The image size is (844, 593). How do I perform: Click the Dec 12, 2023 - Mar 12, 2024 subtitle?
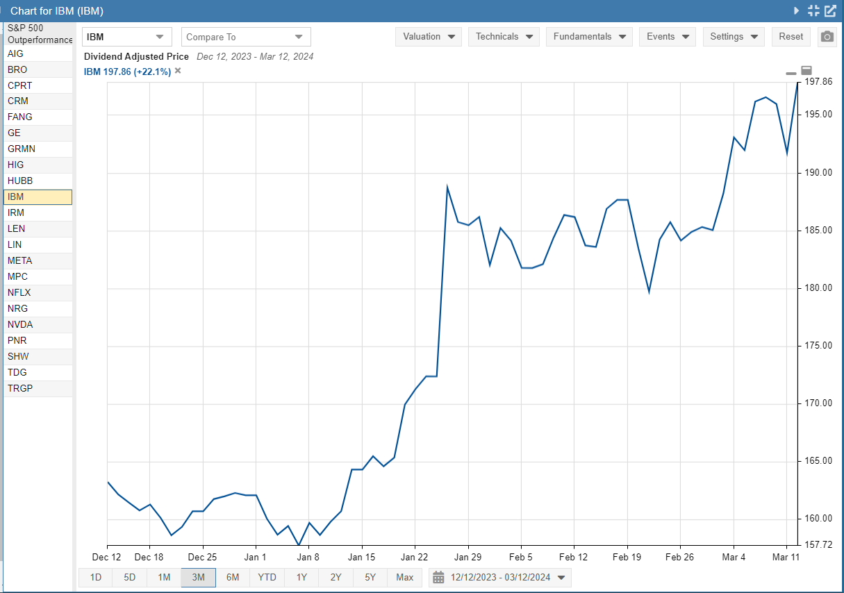255,57
